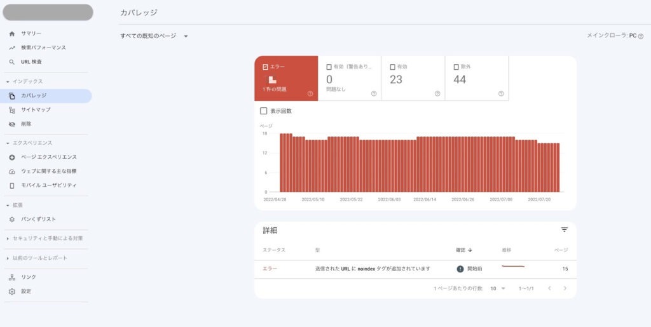Click the 確認 column sort arrow
The image size is (651, 327).
(470, 250)
